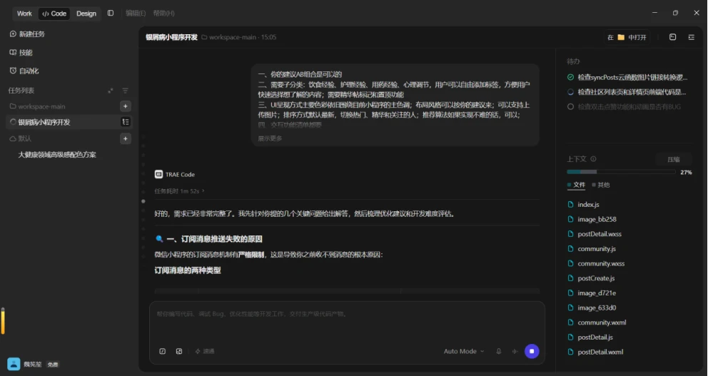Viewport: 708px width, 376px height.
Task: Open postCreate.js in the file list
Action: (x=596, y=278)
